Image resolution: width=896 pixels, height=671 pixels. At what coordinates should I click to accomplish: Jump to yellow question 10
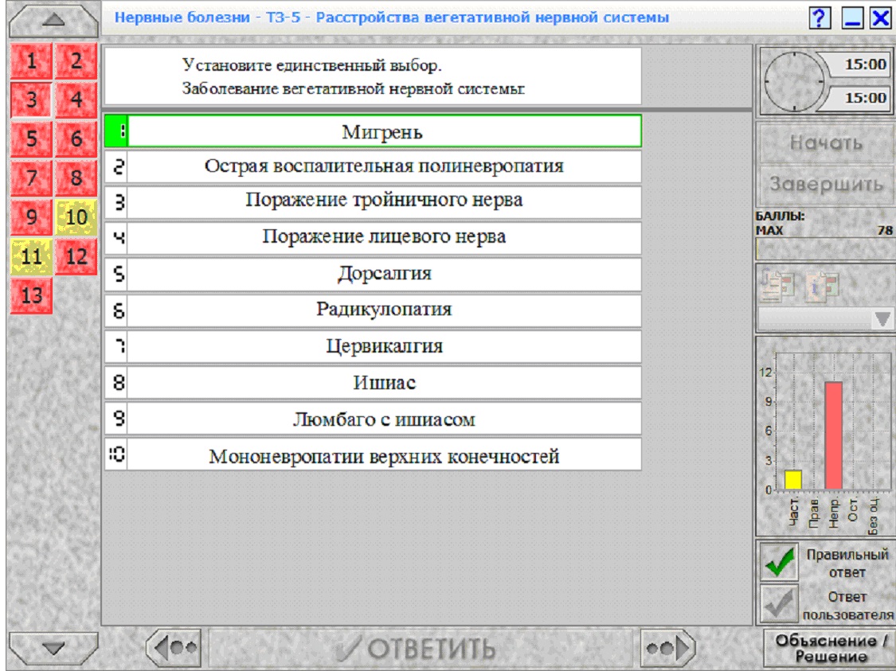coord(76,217)
